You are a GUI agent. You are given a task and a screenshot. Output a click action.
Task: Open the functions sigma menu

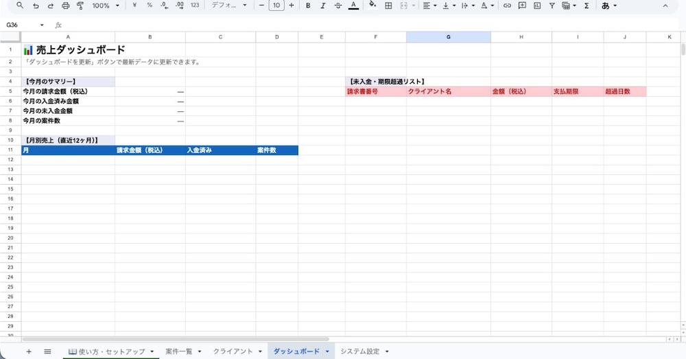click(587, 5)
